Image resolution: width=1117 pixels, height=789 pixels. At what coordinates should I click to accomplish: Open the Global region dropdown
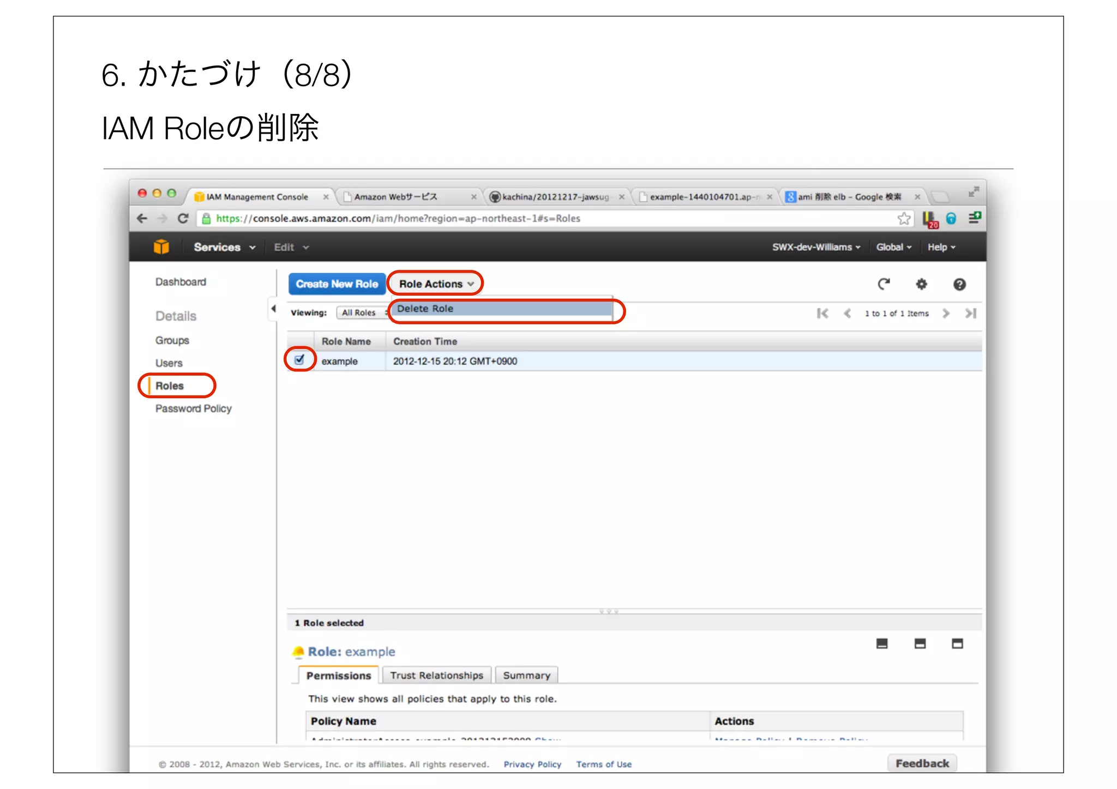(893, 247)
